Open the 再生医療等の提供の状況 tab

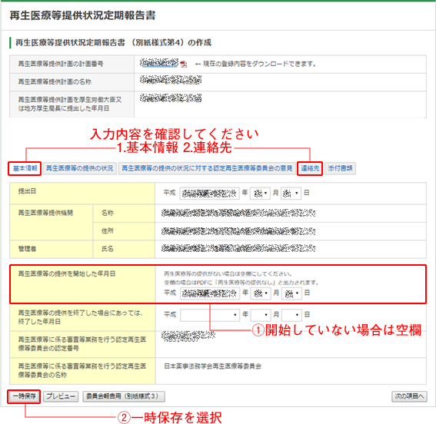point(79,168)
